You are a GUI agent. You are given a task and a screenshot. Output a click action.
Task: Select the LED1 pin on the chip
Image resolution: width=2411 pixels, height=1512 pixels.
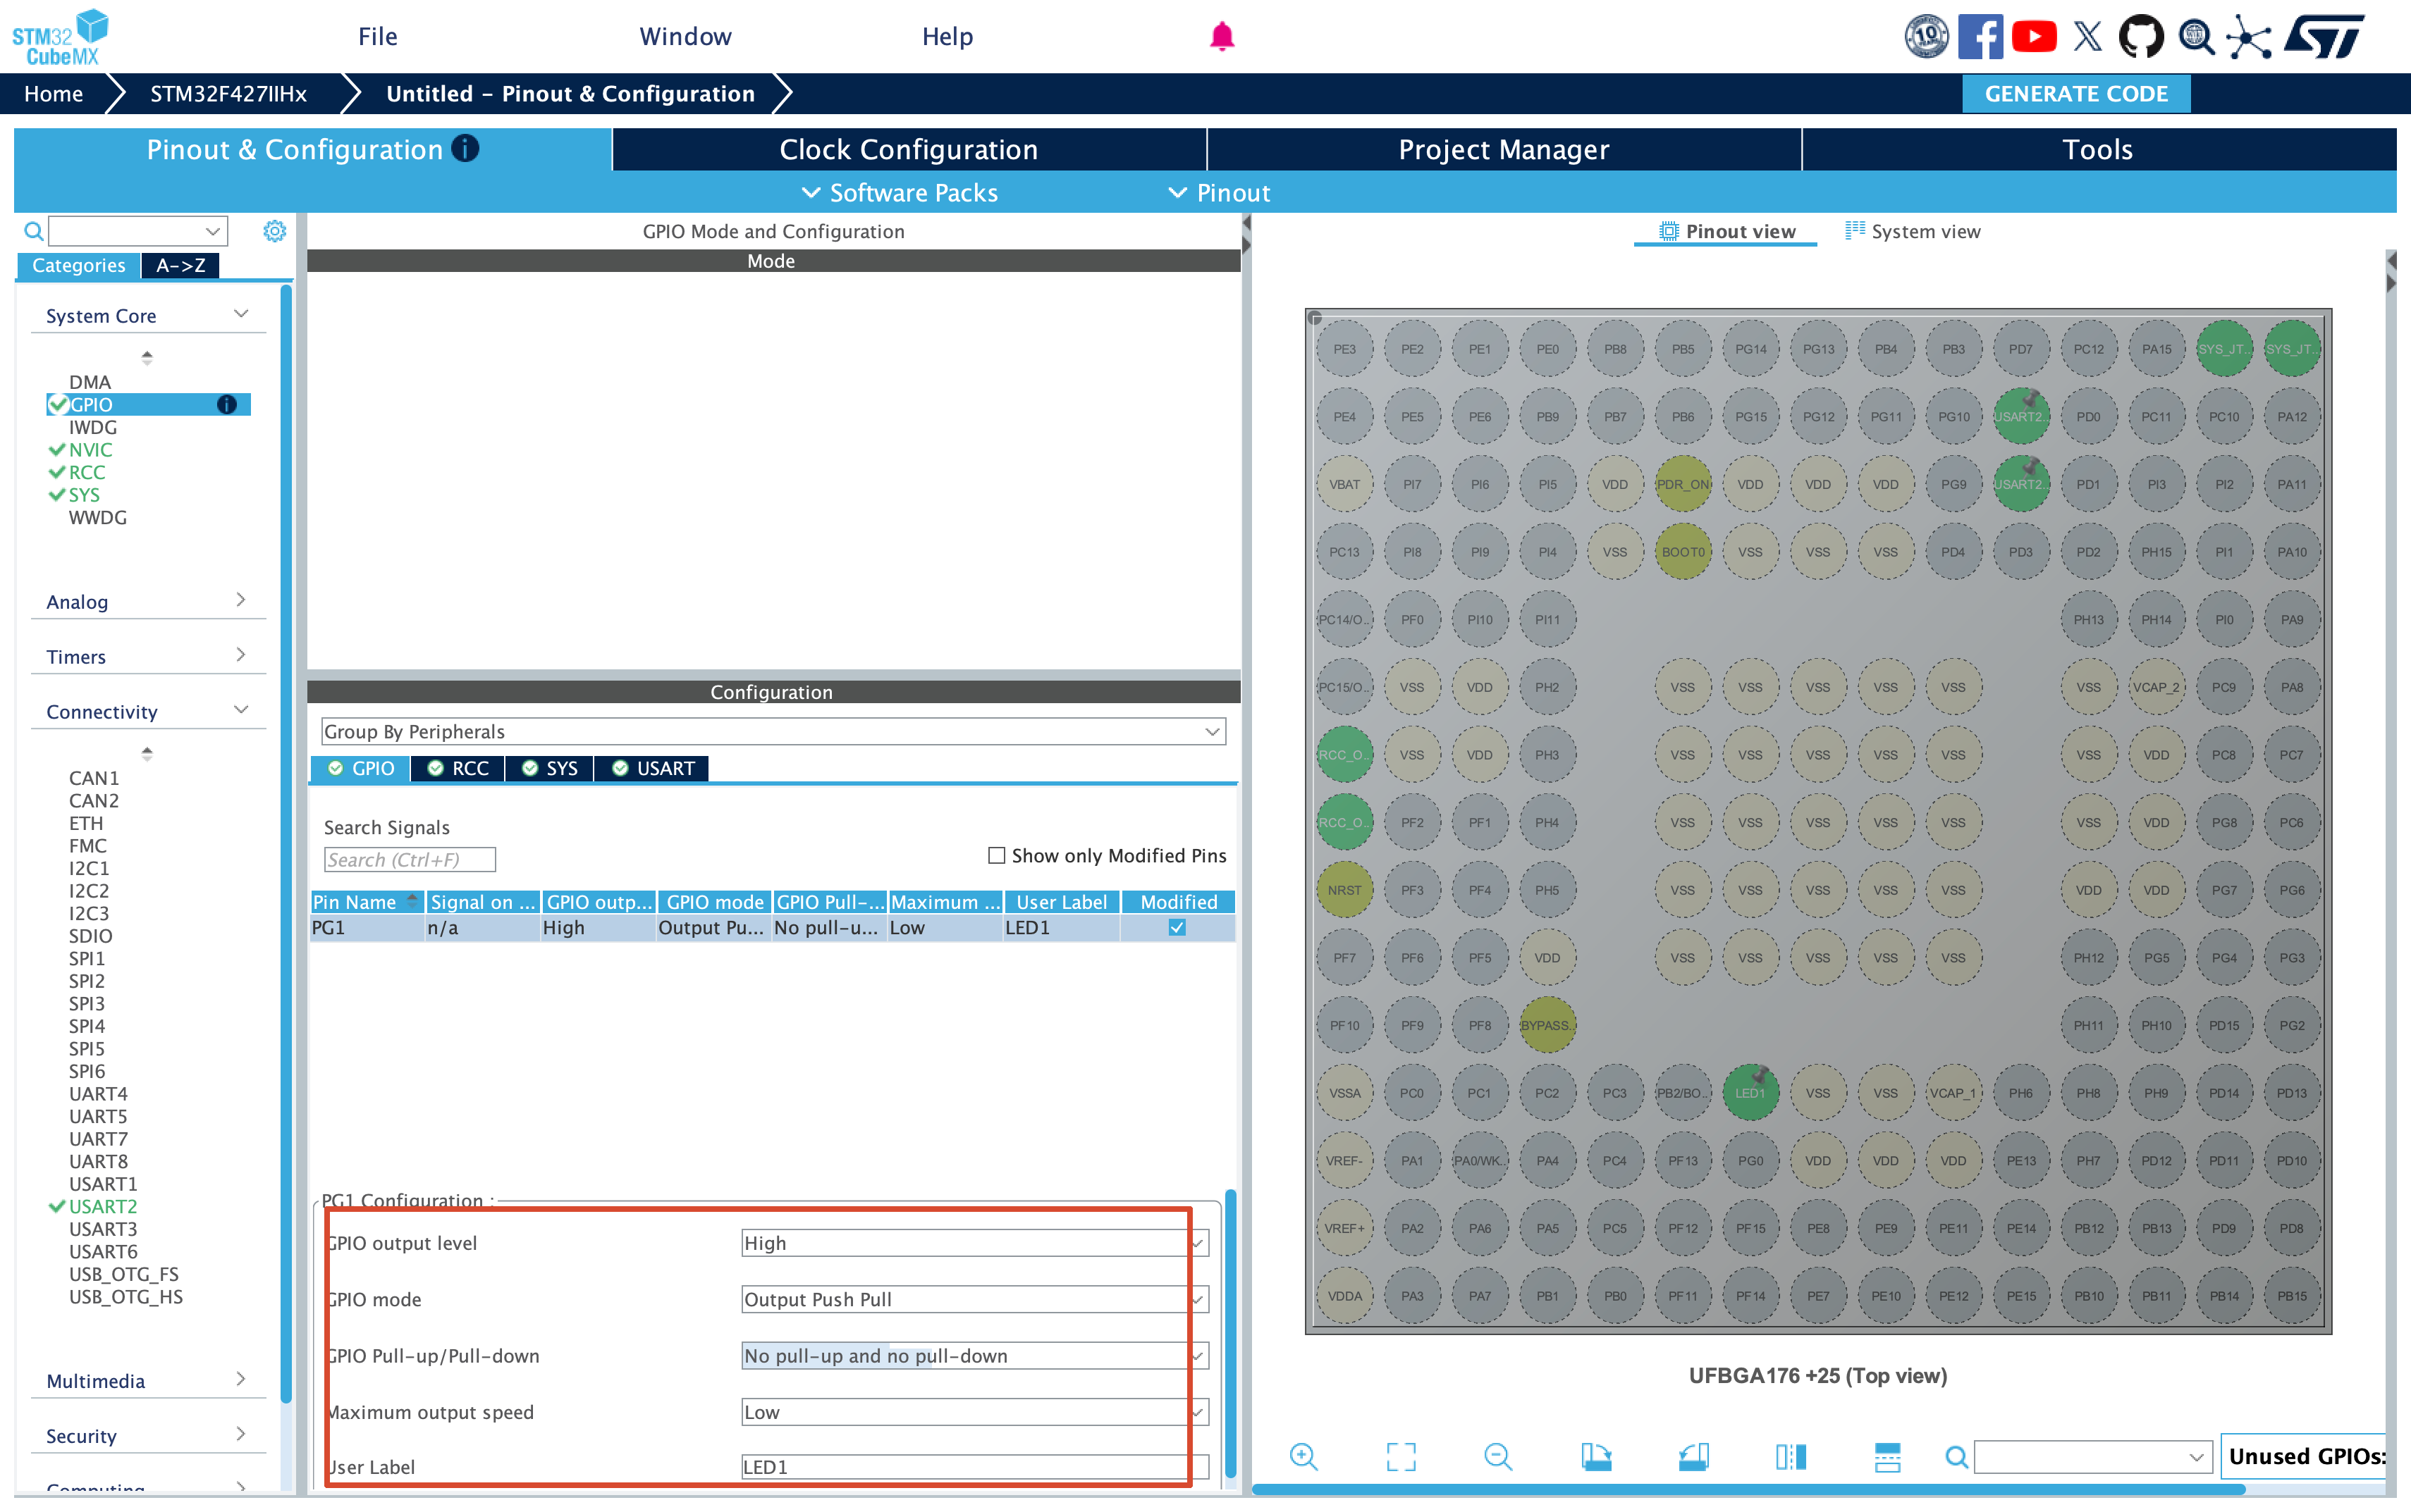coord(1750,1092)
